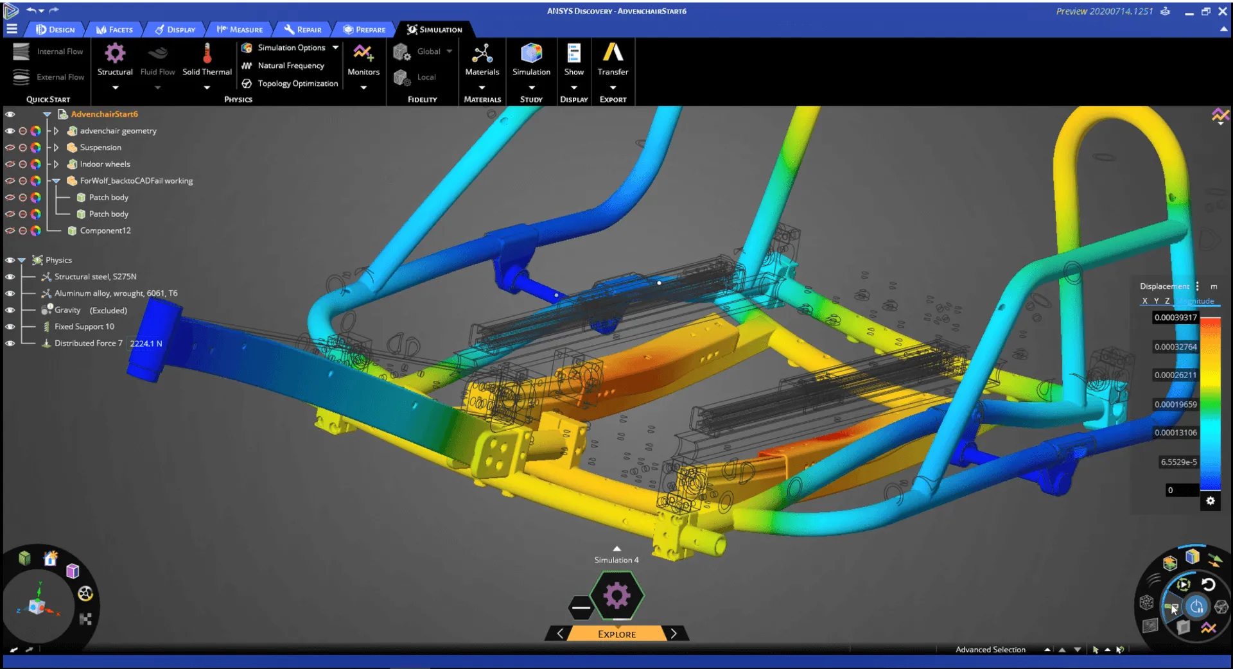Collapse ForWolf_backtoCADFail working node
The height and width of the screenshot is (669, 1233).
(57, 181)
